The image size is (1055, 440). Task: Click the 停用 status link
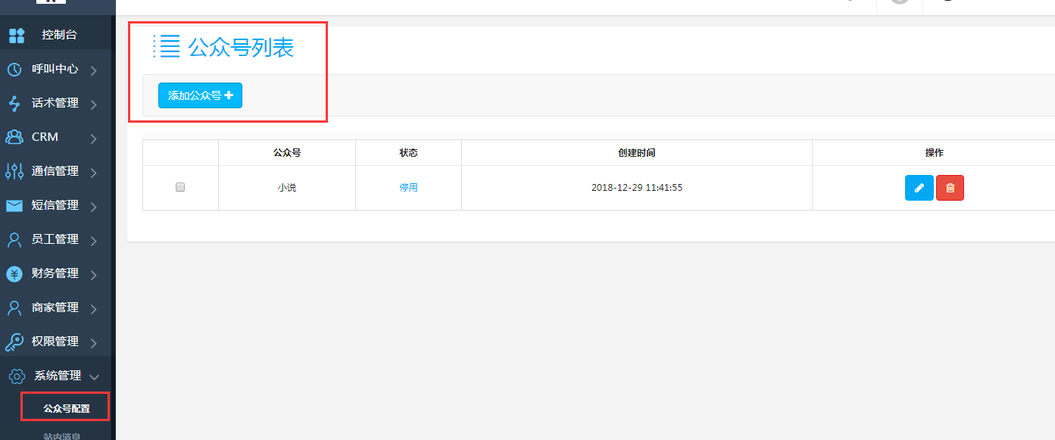pos(408,187)
